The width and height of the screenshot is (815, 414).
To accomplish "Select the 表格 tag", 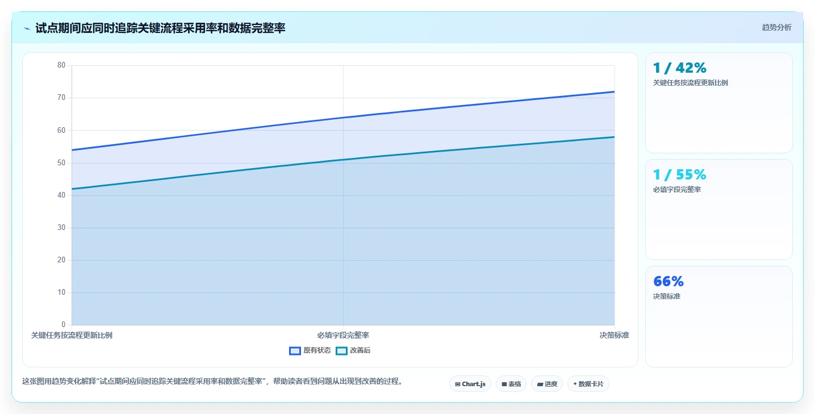I will (511, 384).
